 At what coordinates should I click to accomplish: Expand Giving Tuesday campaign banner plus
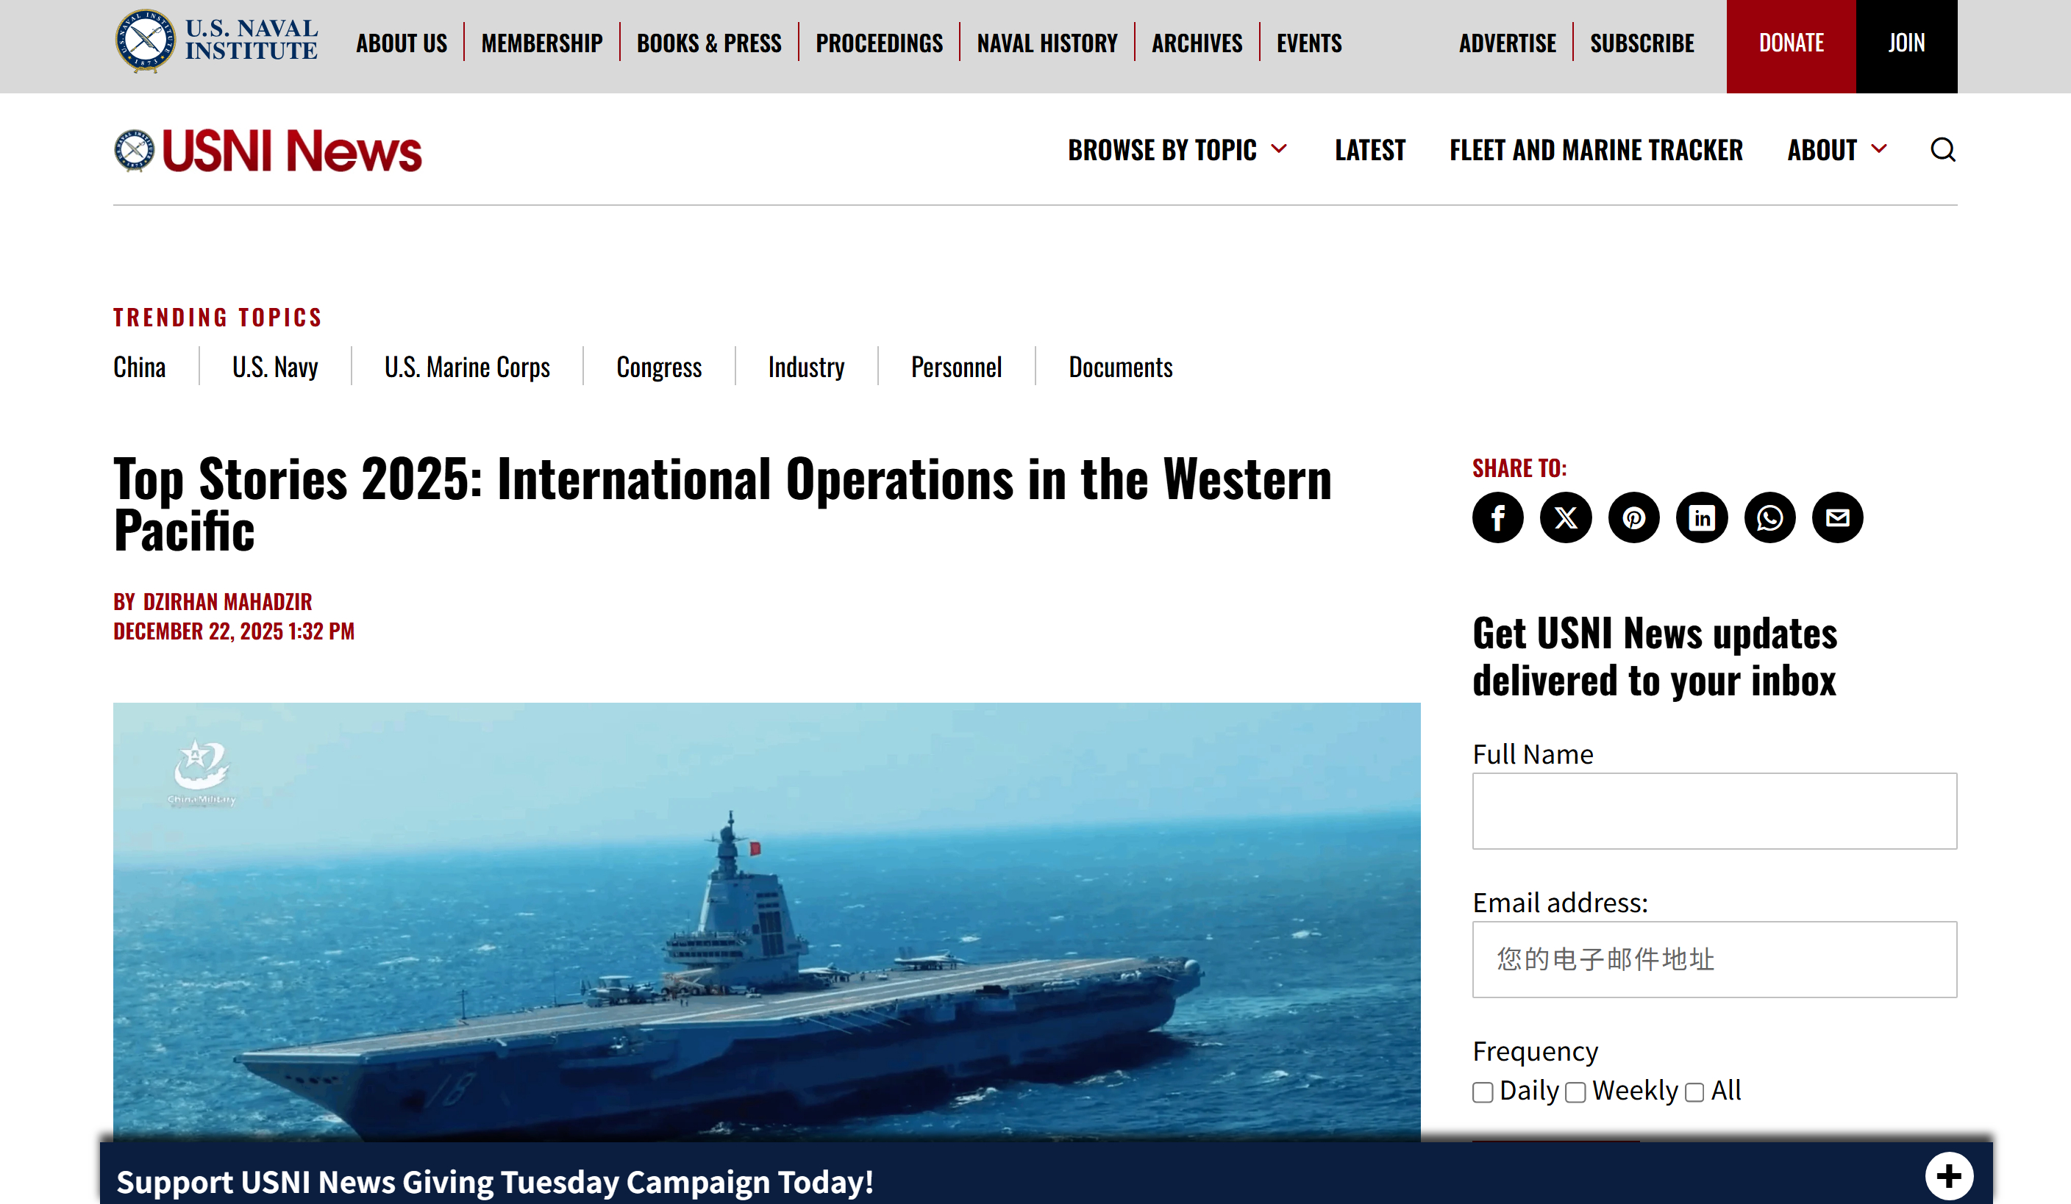tap(1947, 1176)
